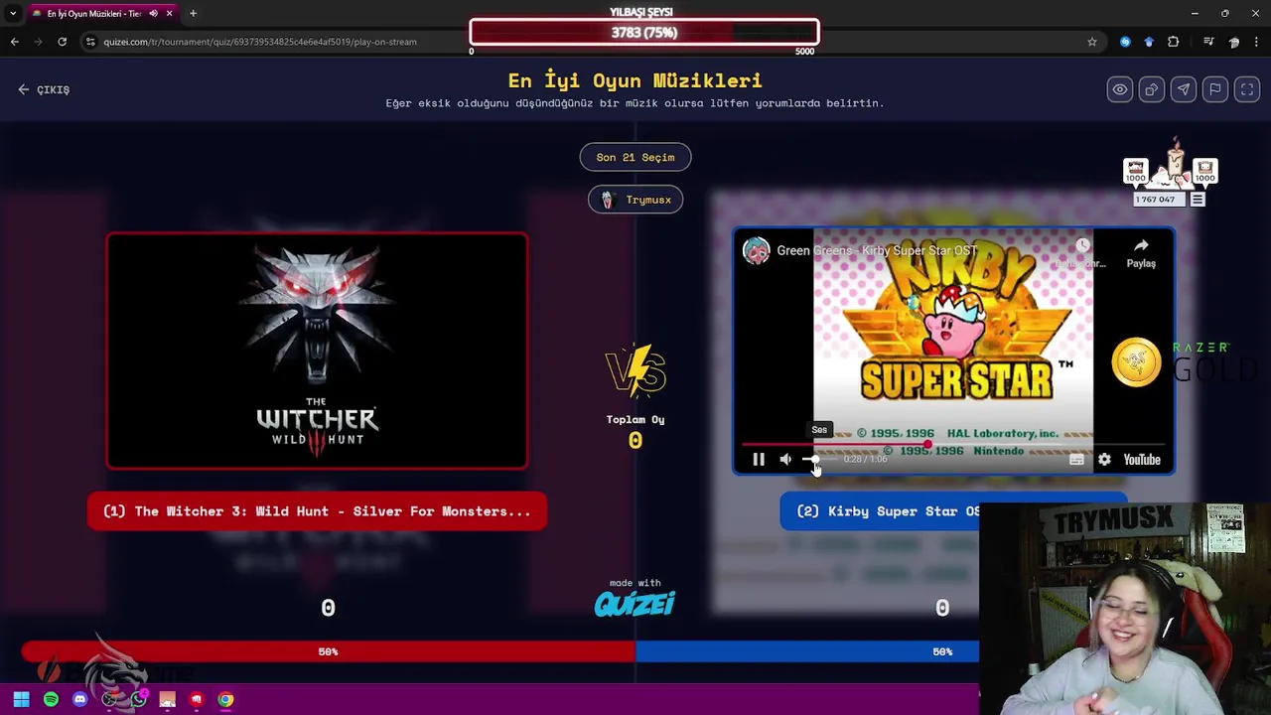The height and width of the screenshot is (715, 1271).
Task: Go forward in browser
Action: [x=39, y=42]
